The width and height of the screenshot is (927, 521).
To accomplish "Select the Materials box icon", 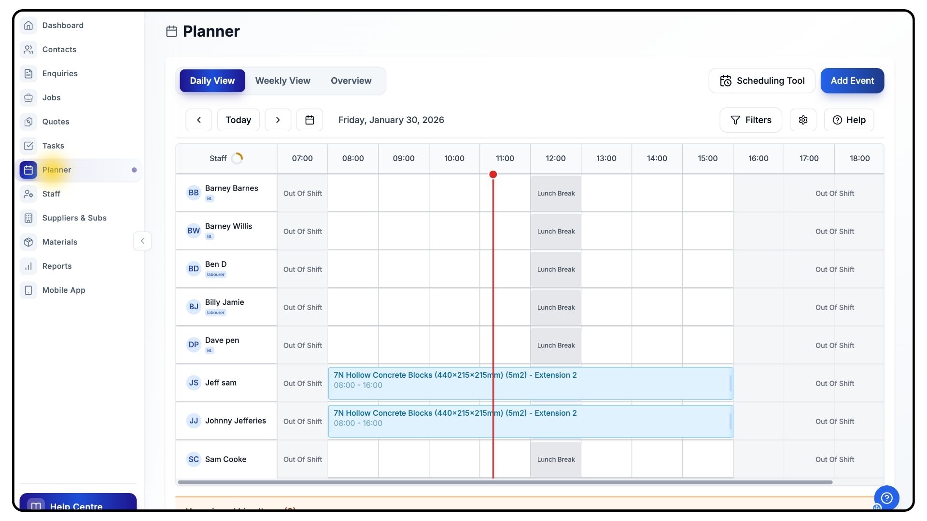I will (28, 242).
